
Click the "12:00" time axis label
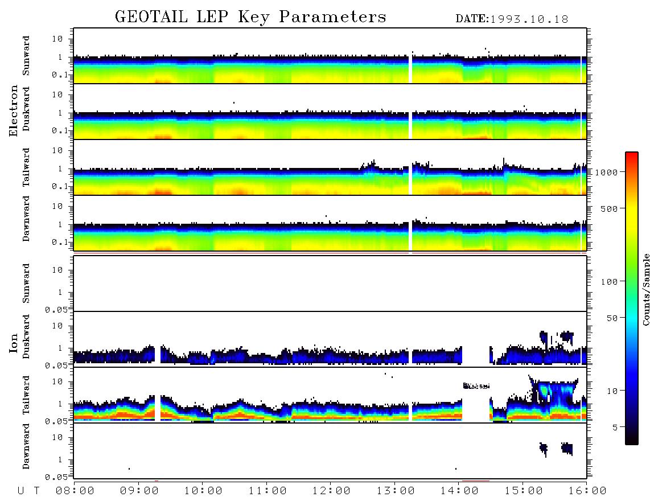coord(331,491)
